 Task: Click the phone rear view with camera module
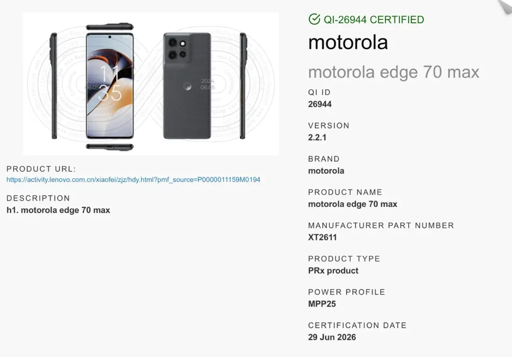(x=187, y=86)
